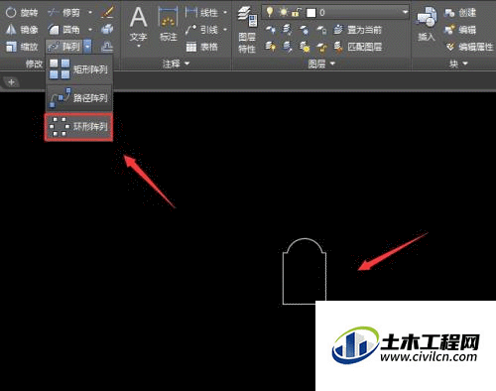Toggle the layer lock padlock icon
Screen dimensions: 496x391
(x=296, y=13)
